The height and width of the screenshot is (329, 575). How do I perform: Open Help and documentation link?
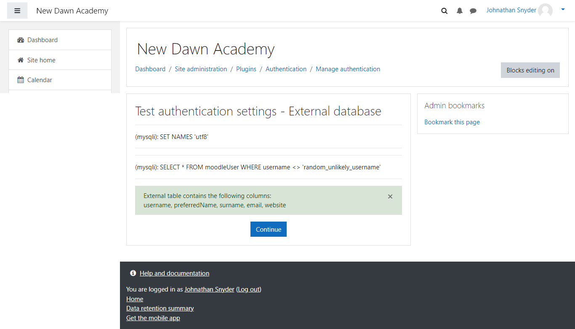[174, 273]
